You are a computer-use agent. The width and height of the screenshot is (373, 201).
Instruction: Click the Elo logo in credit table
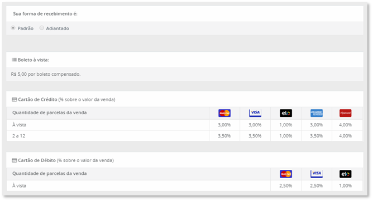[x=286, y=113]
